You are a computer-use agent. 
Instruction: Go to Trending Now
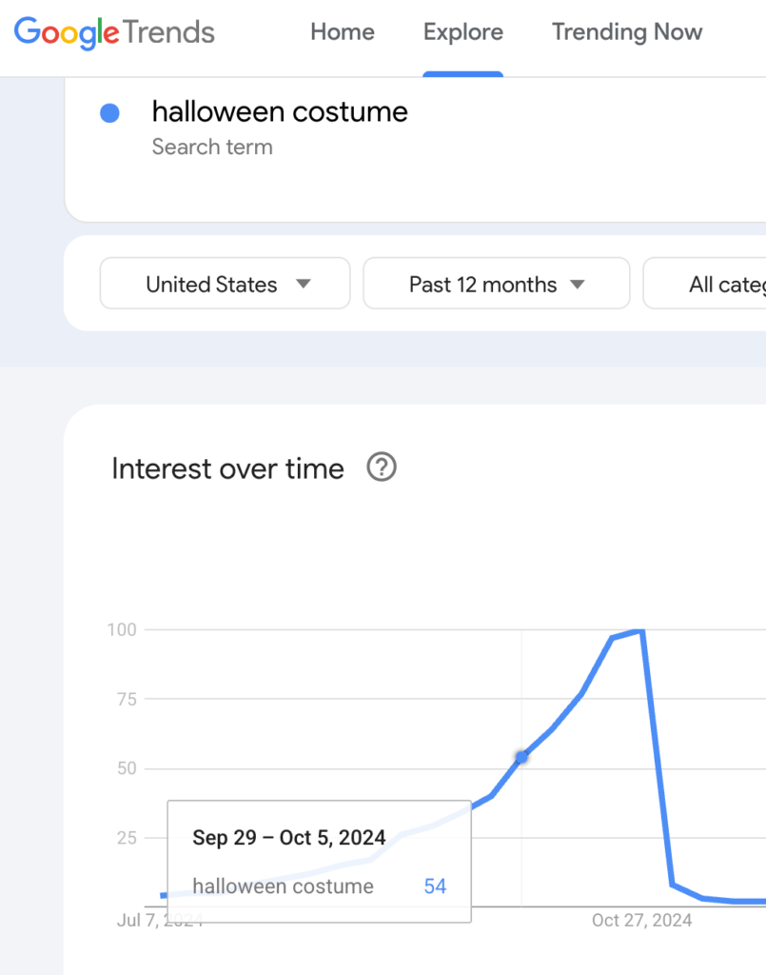coord(626,32)
